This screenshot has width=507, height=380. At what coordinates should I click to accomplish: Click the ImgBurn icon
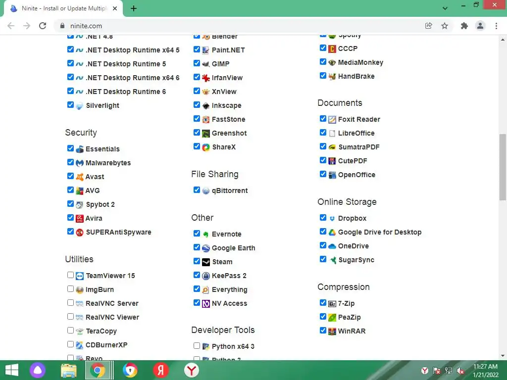pyautogui.click(x=80, y=290)
